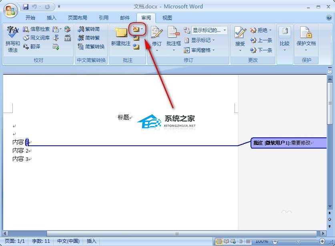Select the 视图 ribbon tab
The image size is (335, 246).
(167, 18)
